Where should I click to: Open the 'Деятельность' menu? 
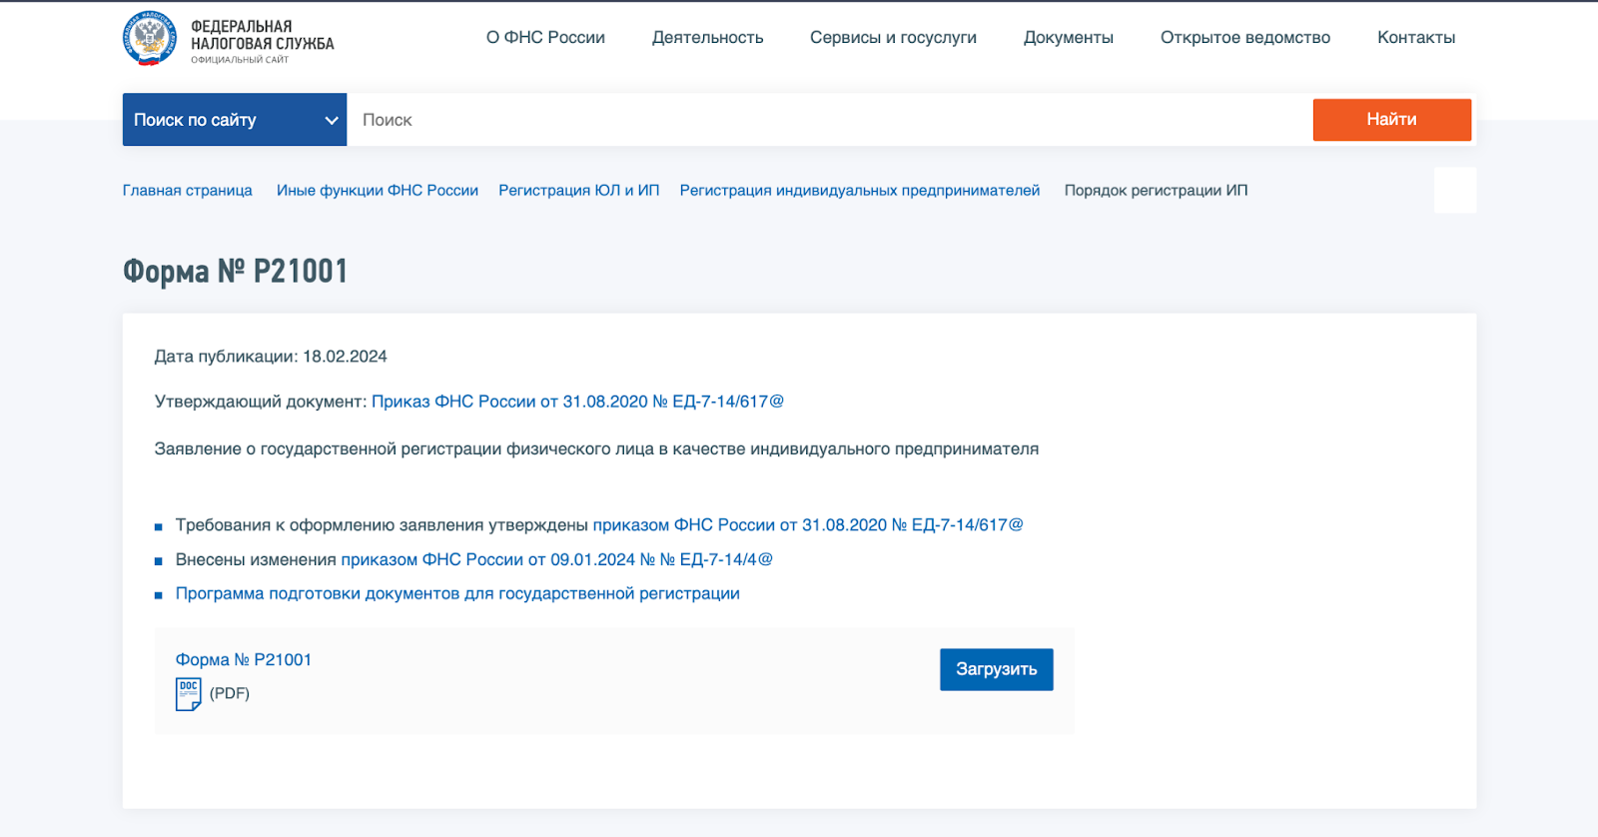tap(707, 38)
